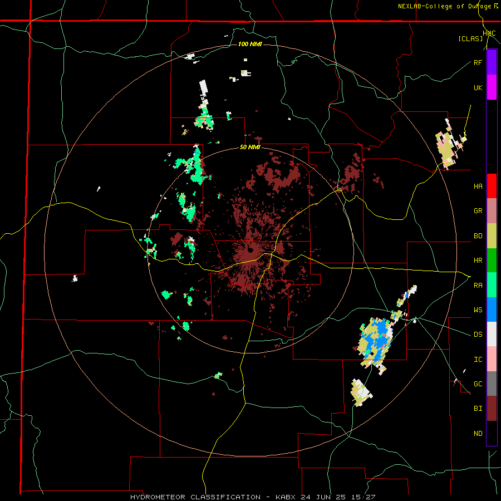The image size is (501, 501).
Task: Click the UK legend label
Action: click(478, 87)
